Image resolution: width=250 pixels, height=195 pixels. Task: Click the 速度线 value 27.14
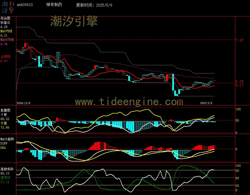(x=5, y=182)
